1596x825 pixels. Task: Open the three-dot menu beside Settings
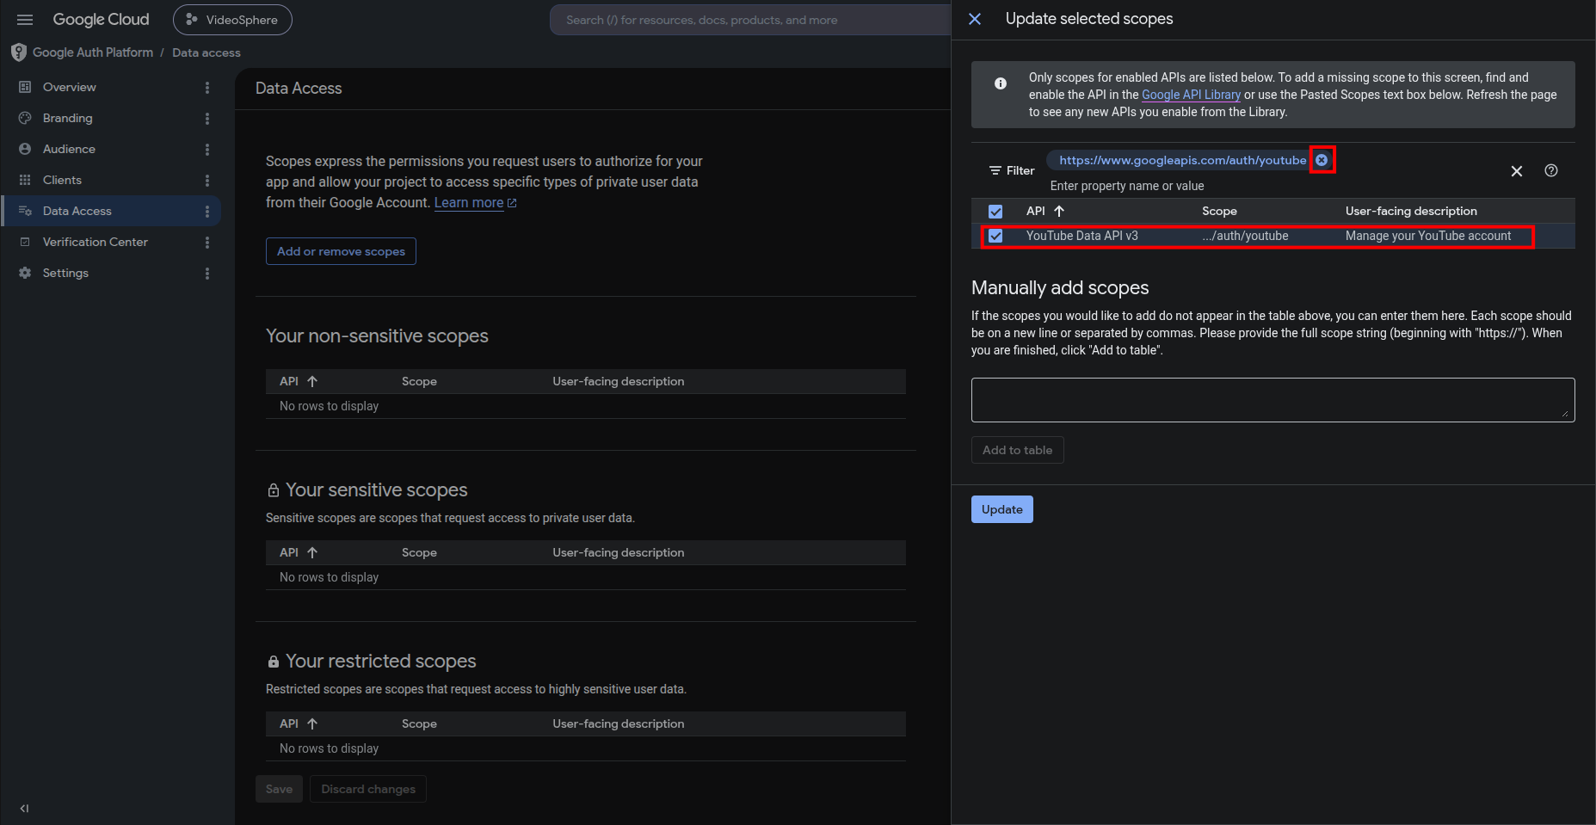207,274
